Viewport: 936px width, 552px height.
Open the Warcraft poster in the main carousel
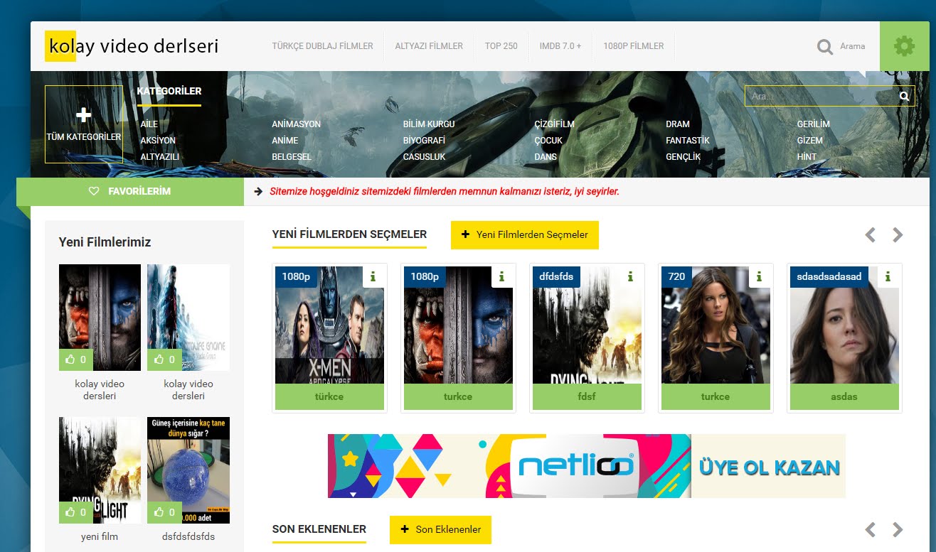pyautogui.click(x=458, y=325)
